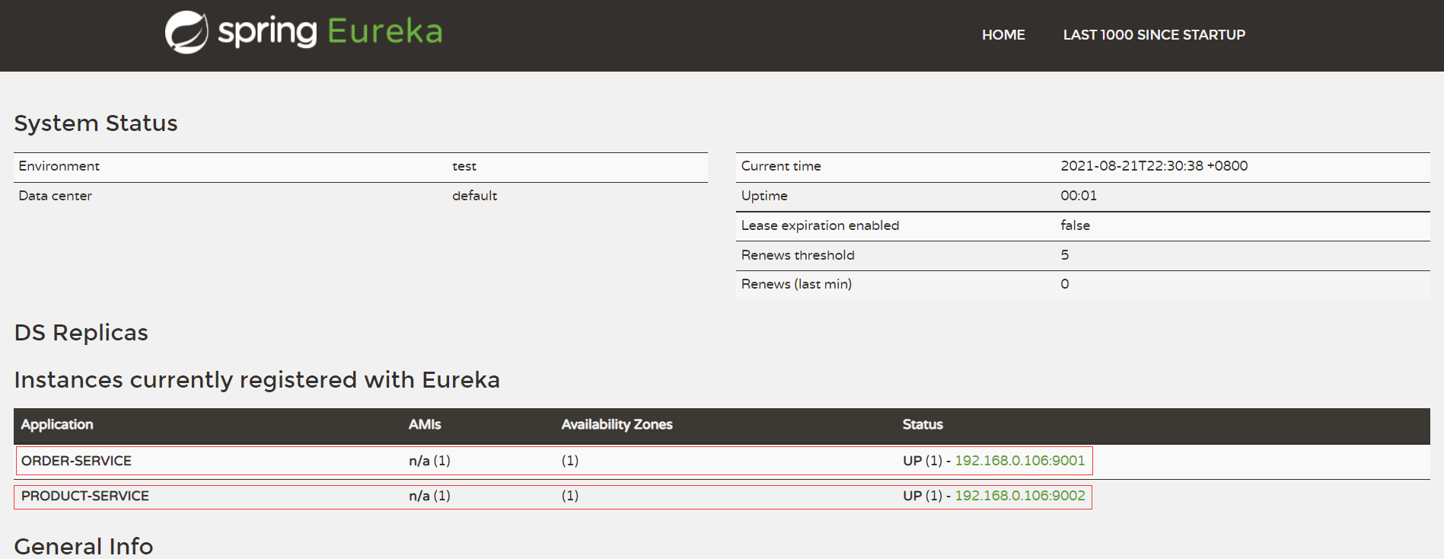This screenshot has height=559, width=1444.
Task: Click availability zone (1) in ORDER-SERVICE row
Action: (x=570, y=461)
